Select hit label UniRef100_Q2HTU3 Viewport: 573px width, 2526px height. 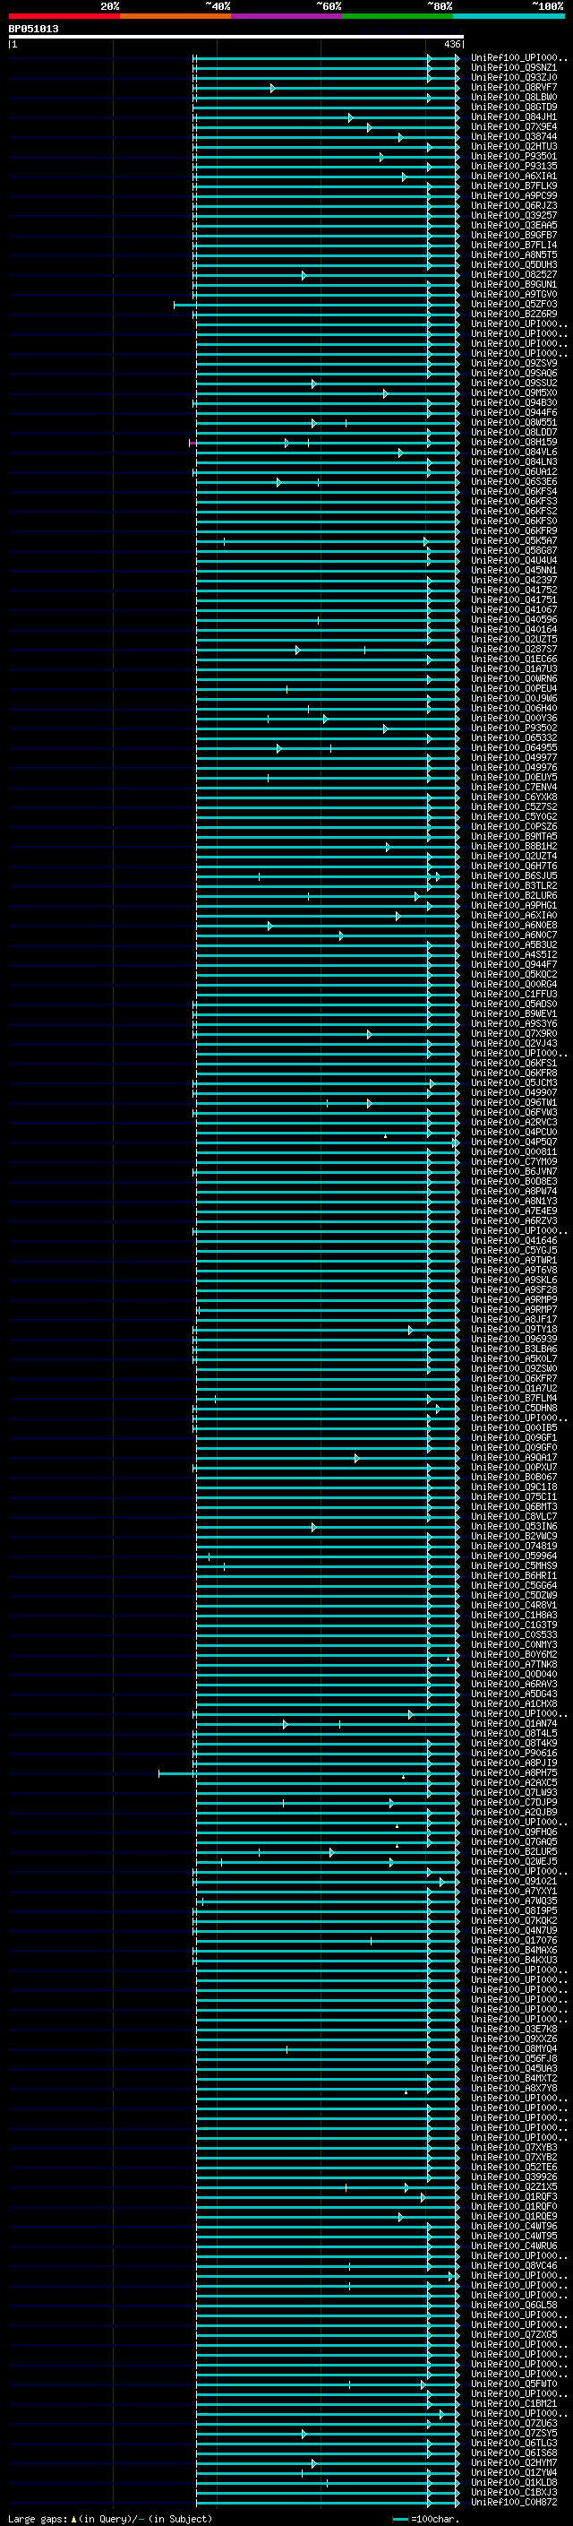[x=513, y=146]
